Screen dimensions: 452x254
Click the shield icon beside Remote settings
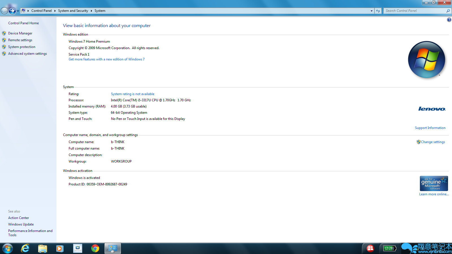(x=4, y=40)
